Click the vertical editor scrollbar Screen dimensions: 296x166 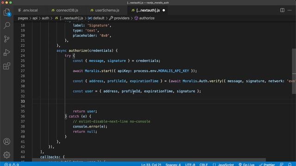click(294, 71)
